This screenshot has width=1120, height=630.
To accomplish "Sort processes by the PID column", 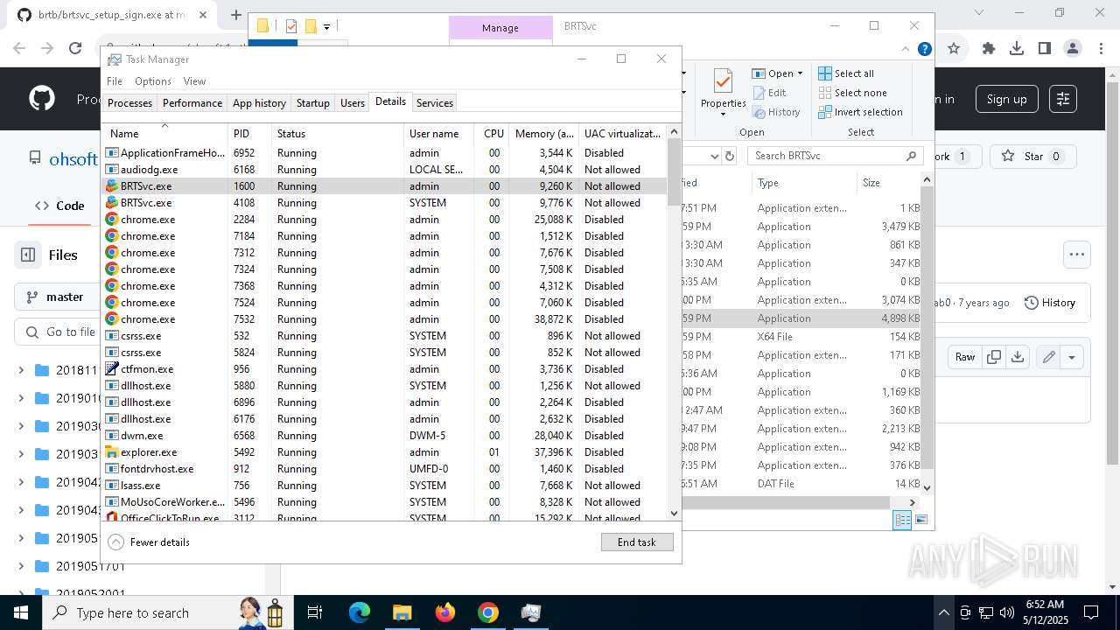I will [249, 133].
